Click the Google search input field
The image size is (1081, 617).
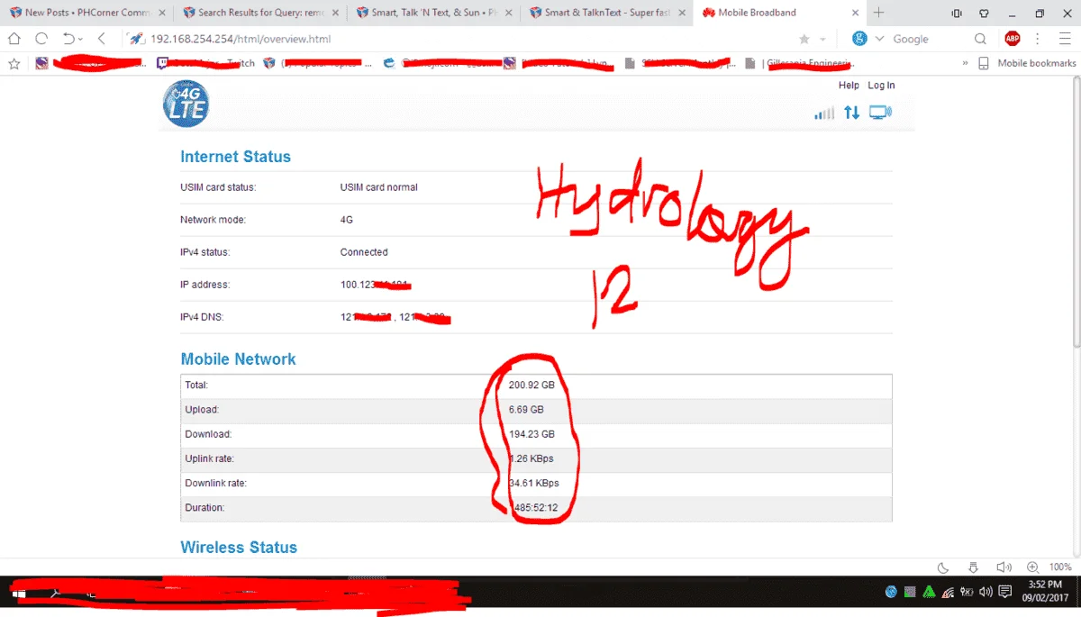click(930, 39)
